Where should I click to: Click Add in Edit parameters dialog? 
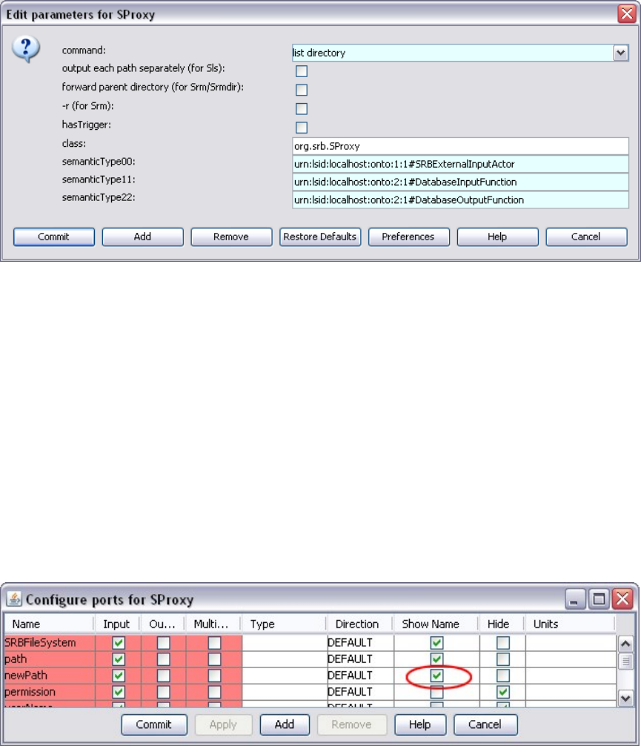[143, 237]
